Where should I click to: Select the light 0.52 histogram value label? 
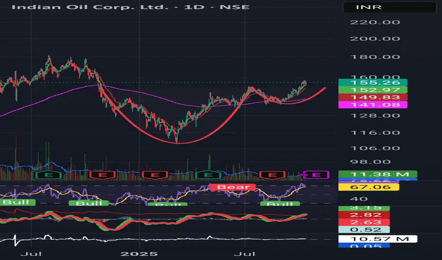[x=364, y=230]
